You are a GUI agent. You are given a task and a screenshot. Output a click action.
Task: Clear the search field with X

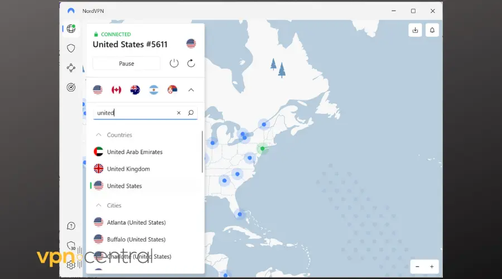pos(178,113)
